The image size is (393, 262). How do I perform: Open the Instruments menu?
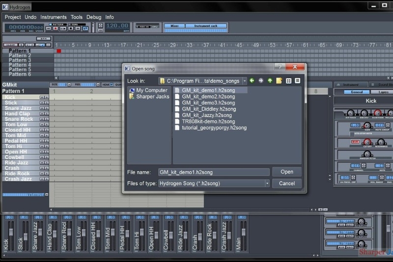tap(54, 17)
